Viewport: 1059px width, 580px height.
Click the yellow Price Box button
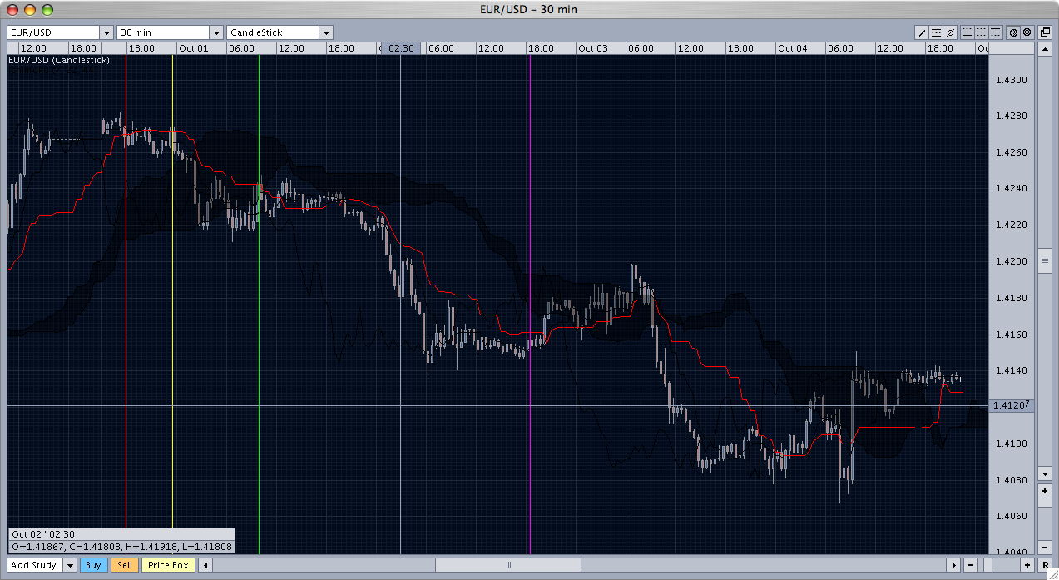click(169, 565)
